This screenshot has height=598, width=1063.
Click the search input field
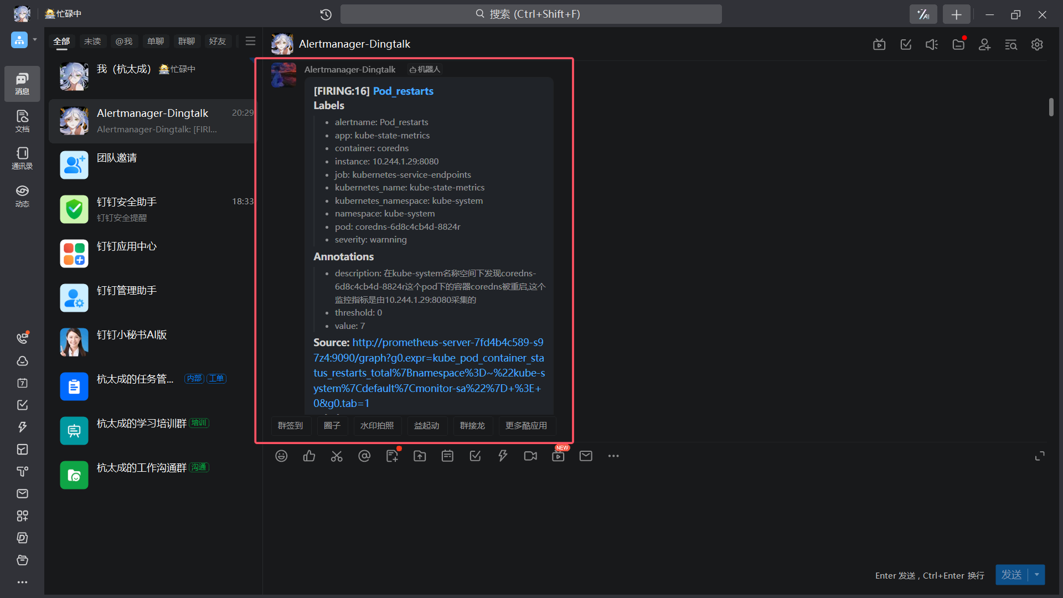pyautogui.click(x=530, y=14)
